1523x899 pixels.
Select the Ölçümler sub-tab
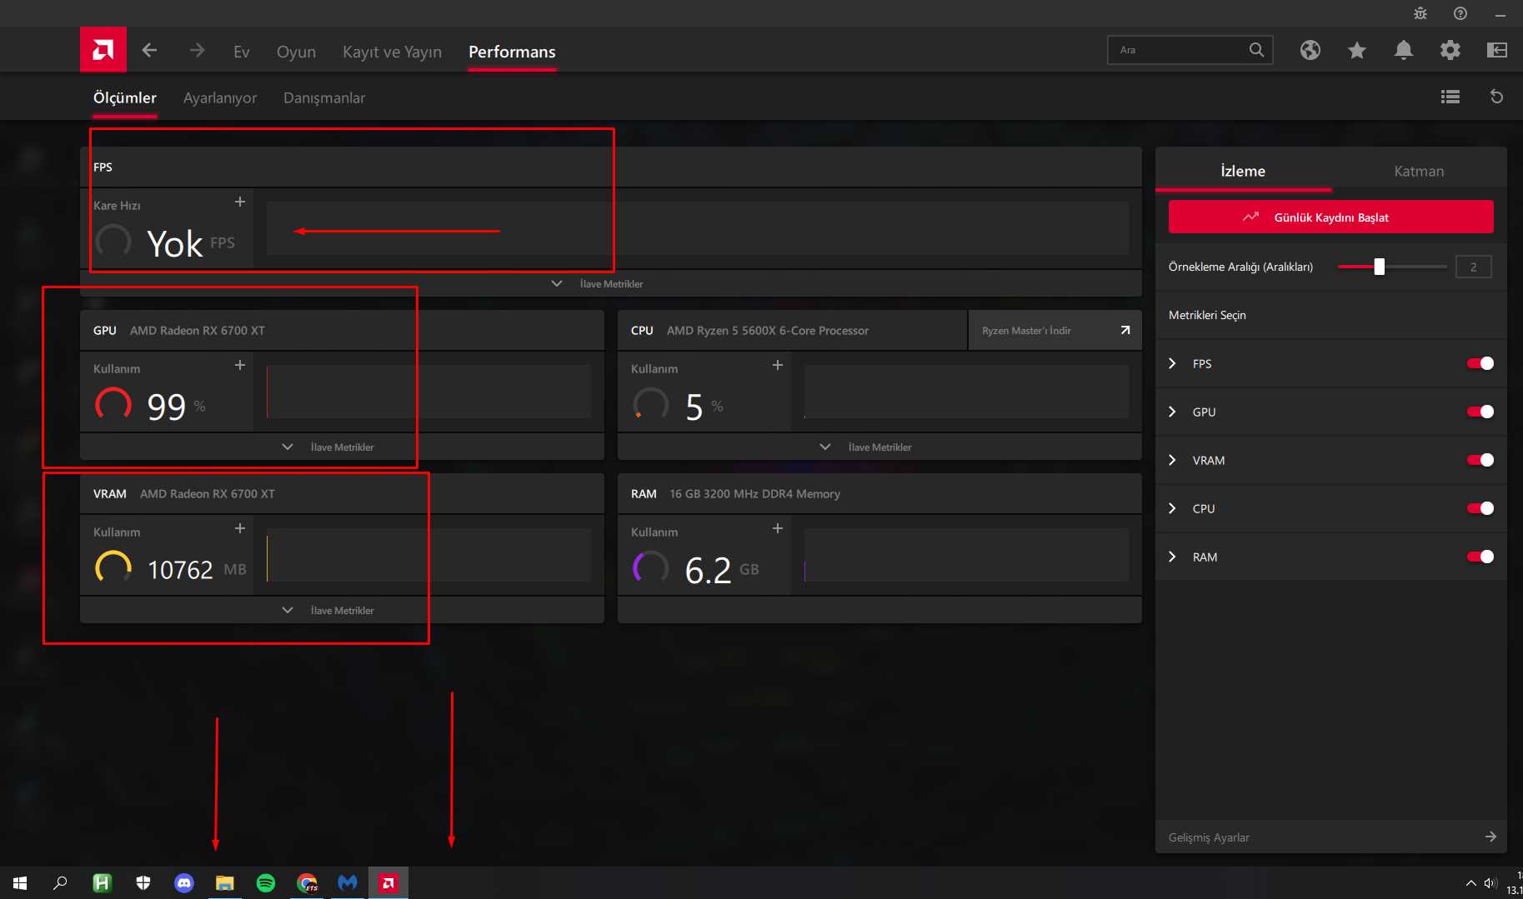point(125,97)
